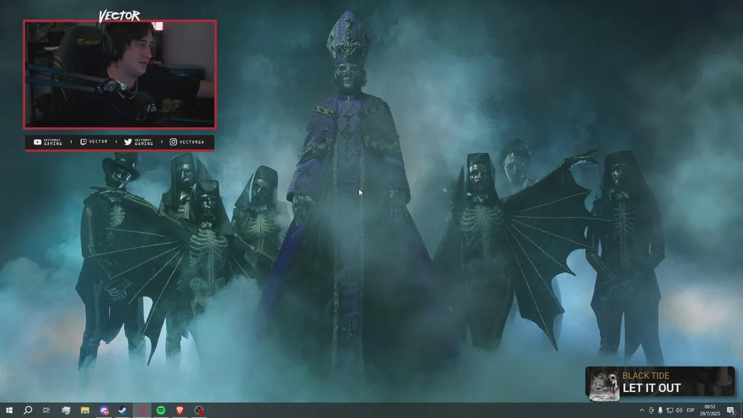Screen dimensions: 743x418
Task: Click the Twitch 'VECTOR' label
Action: (x=94, y=142)
